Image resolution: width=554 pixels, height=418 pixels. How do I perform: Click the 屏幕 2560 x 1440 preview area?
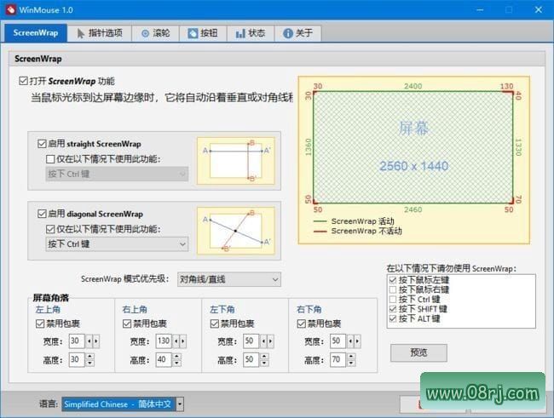(413, 147)
